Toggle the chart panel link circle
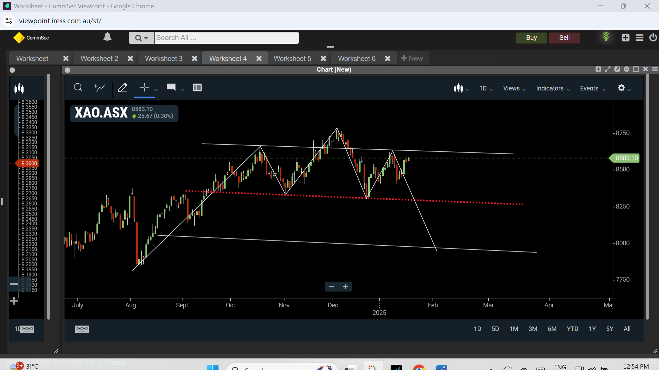The height and width of the screenshot is (370, 659). point(68,70)
